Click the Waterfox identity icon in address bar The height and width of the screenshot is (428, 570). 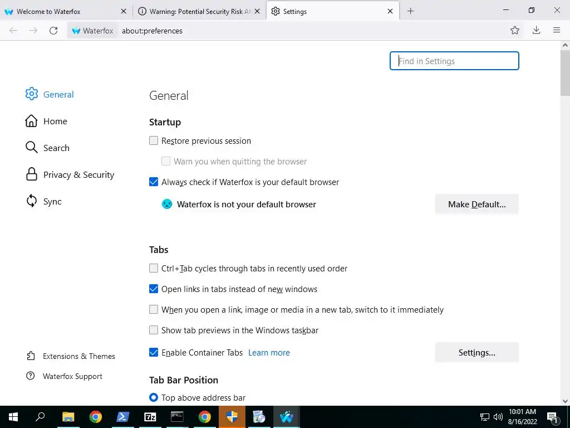pyautogui.click(x=93, y=31)
